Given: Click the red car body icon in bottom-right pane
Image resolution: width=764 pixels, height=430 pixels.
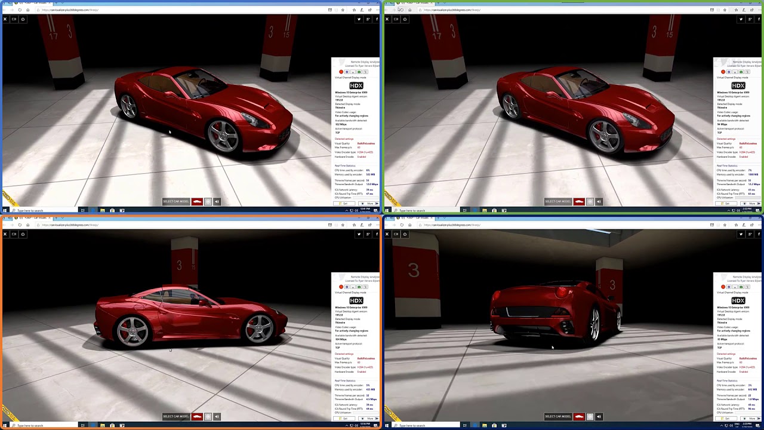Looking at the screenshot, I should tap(579, 416).
